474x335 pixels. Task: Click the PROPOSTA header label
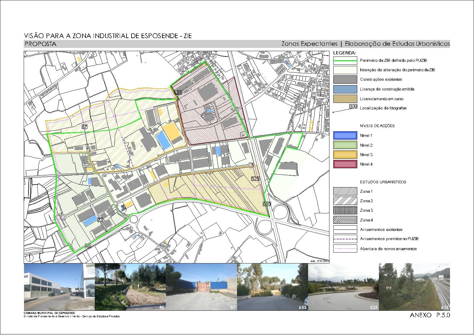(40, 44)
